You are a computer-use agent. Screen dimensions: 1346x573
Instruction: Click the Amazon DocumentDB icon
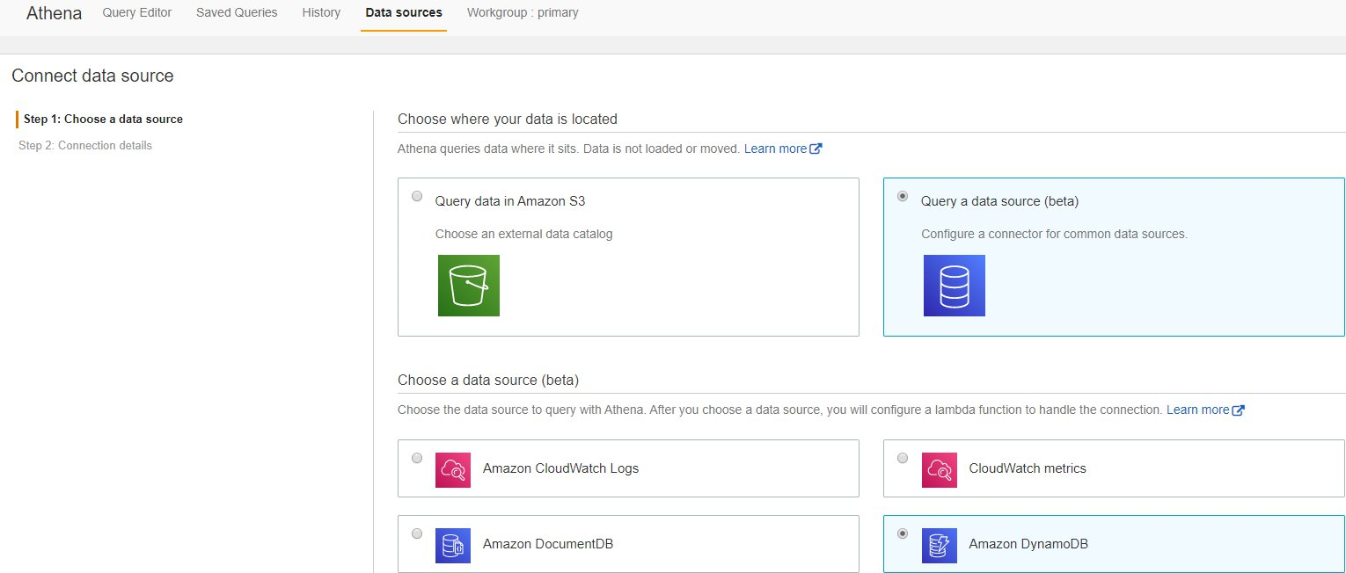coord(453,545)
